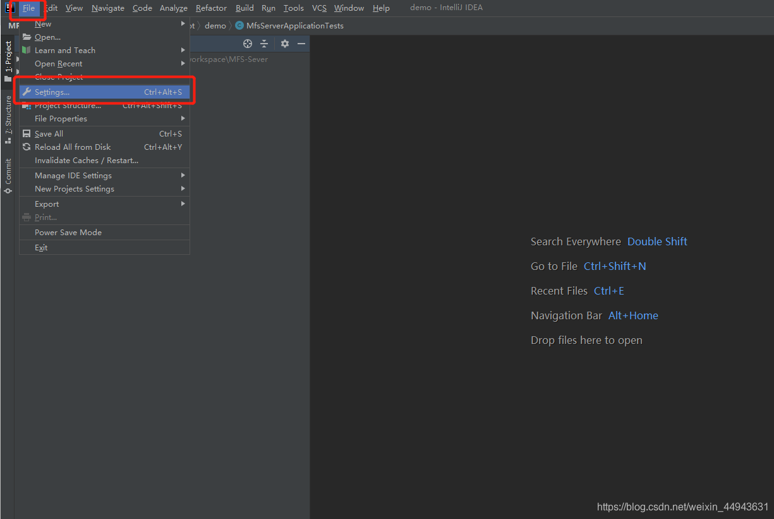Screen dimensions: 774x519
Task: Open the View menu
Action: coord(74,8)
